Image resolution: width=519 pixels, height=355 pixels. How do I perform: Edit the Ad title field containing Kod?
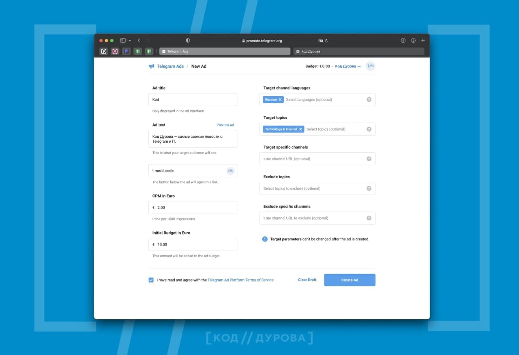pyautogui.click(x=193, y=100)
